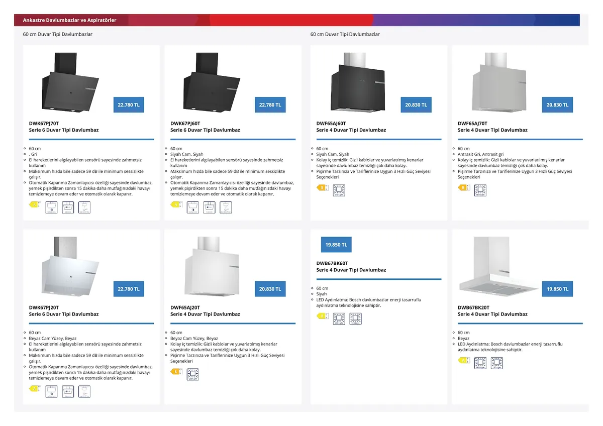
Task: Click 'Siyah Cam, Siyah' on the DWK67PJ60T card
Action: coord(187,154)
